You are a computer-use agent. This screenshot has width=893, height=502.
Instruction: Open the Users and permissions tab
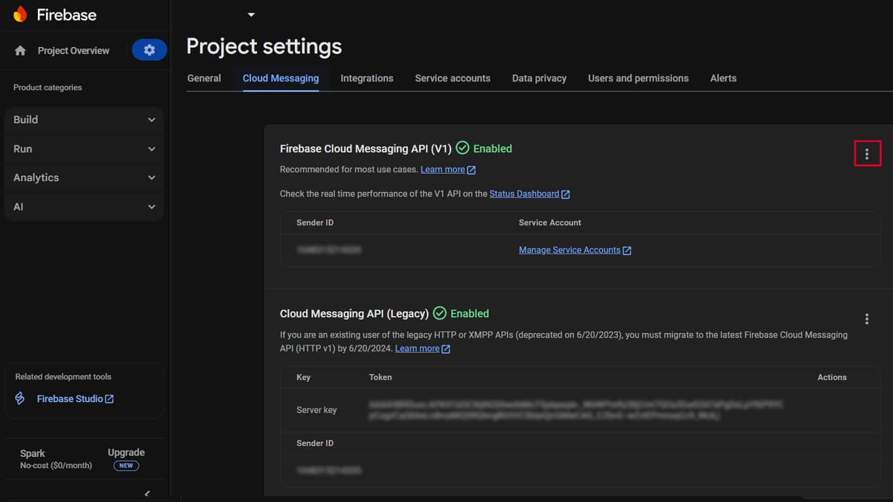(638, 78)
